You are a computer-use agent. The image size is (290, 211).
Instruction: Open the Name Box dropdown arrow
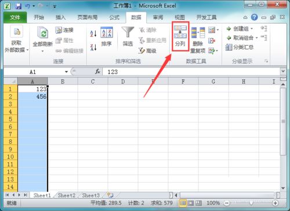[66, 72]
